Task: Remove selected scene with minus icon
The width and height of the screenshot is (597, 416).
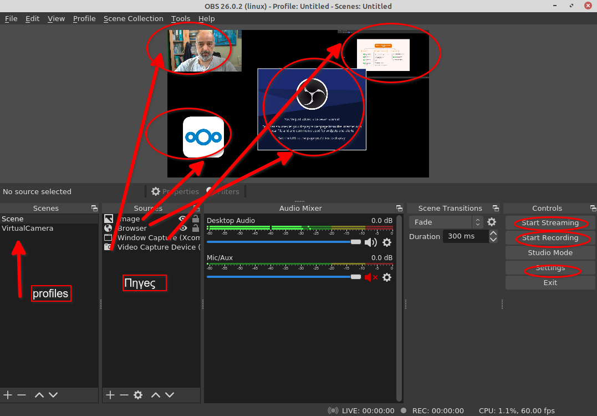Action: [x=22, y=395]
